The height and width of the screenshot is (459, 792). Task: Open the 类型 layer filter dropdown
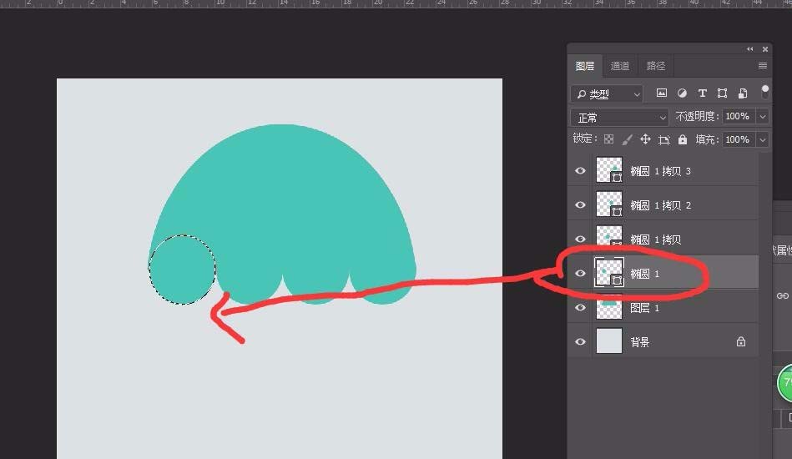(607, 94)
